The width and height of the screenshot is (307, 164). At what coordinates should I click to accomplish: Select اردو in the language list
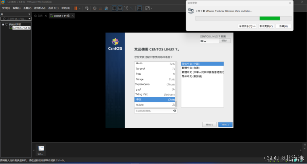tap(155, 89)
